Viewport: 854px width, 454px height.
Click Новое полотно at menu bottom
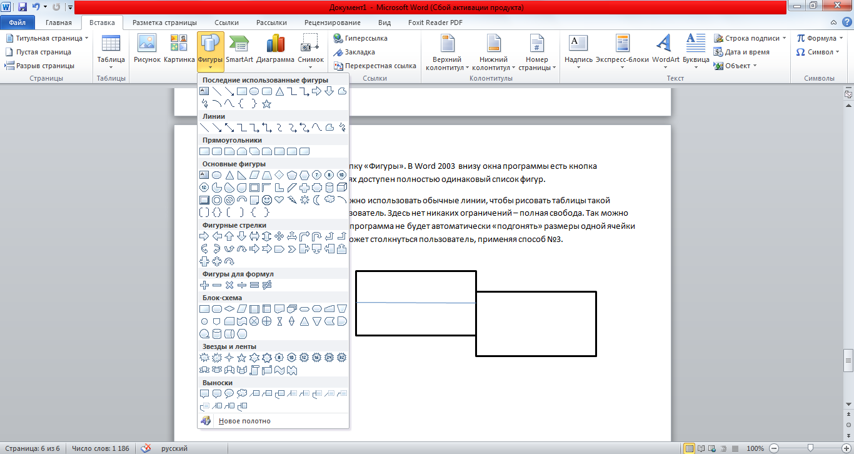click(x=244, y=421)
